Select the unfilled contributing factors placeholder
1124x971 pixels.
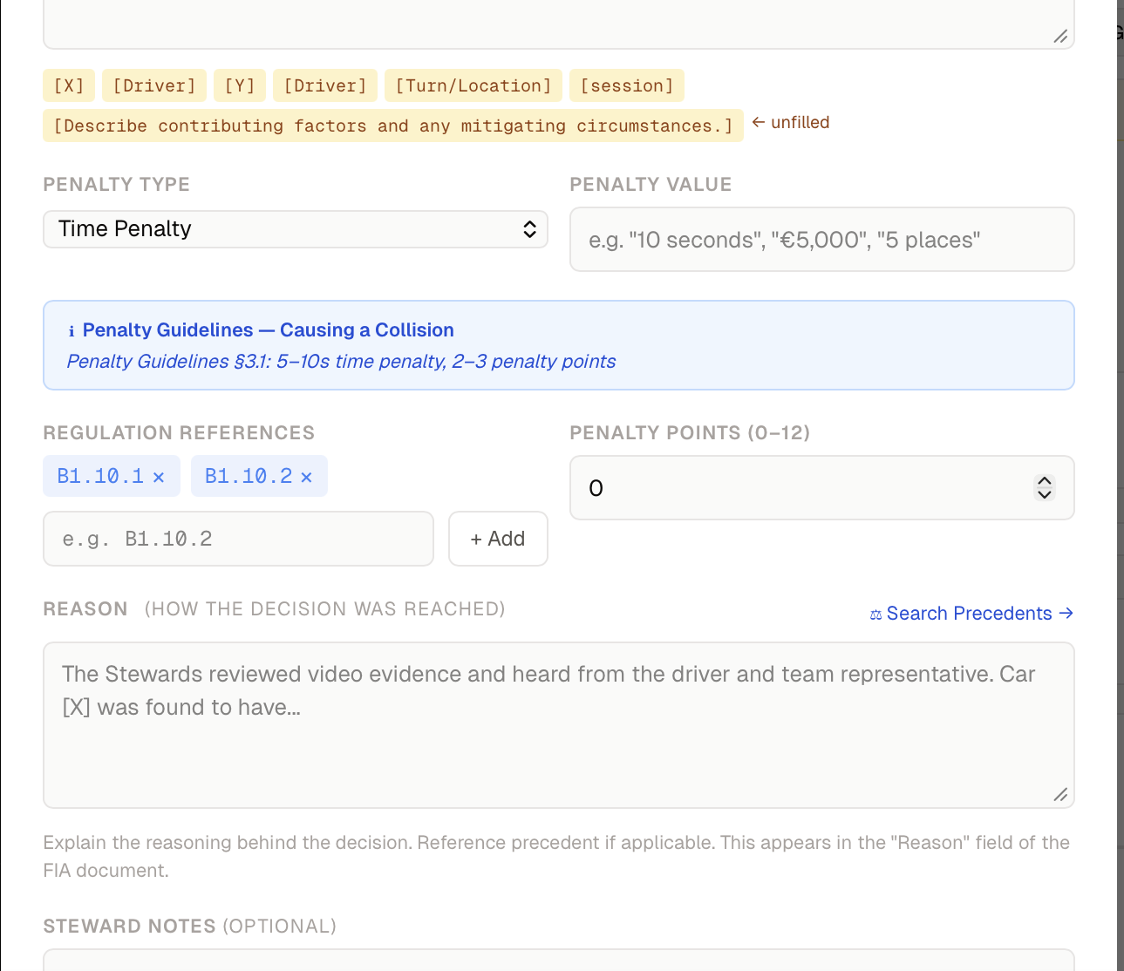click(393, 126)
